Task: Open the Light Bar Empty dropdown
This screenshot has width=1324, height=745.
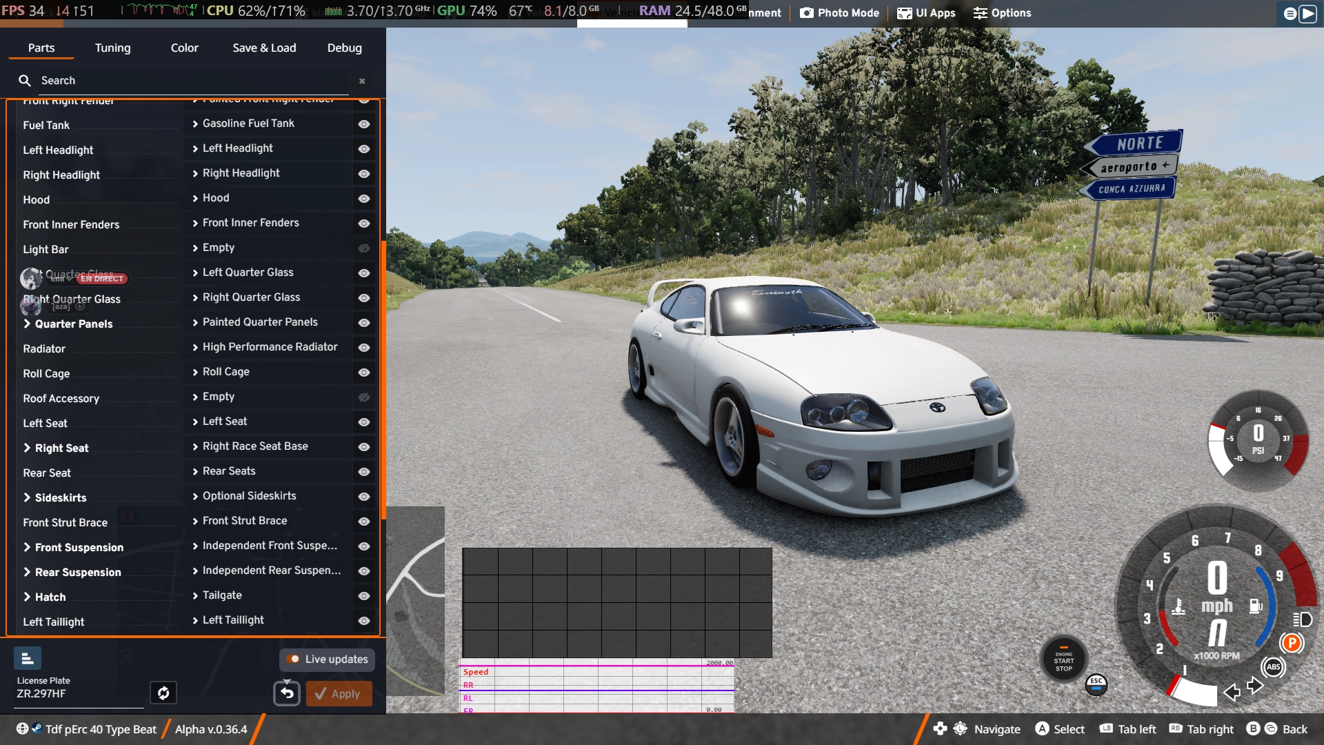Action: 269,248
